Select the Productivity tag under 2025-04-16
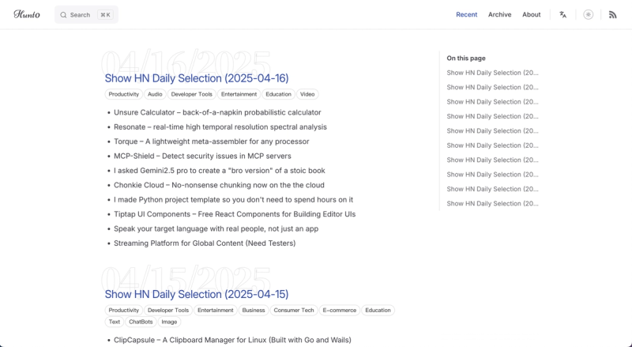Screen dimensions: 632x347 coord(124,94)
